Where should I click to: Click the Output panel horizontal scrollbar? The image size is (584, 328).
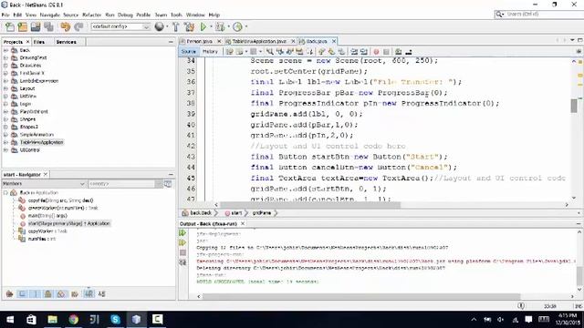tap(361, 296)
